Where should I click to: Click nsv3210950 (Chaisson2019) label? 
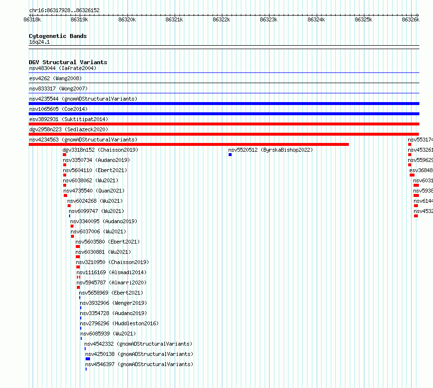[x=112, y=262]
